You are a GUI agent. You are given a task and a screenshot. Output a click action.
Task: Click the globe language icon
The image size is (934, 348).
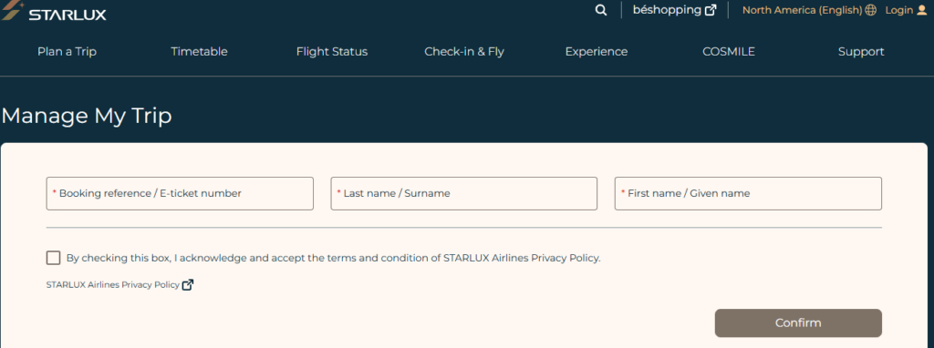coord(871,10)
